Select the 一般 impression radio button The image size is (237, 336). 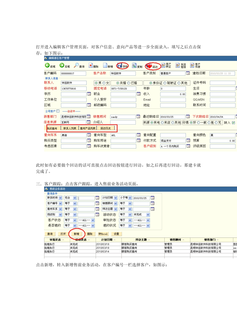tap(199, 122)
